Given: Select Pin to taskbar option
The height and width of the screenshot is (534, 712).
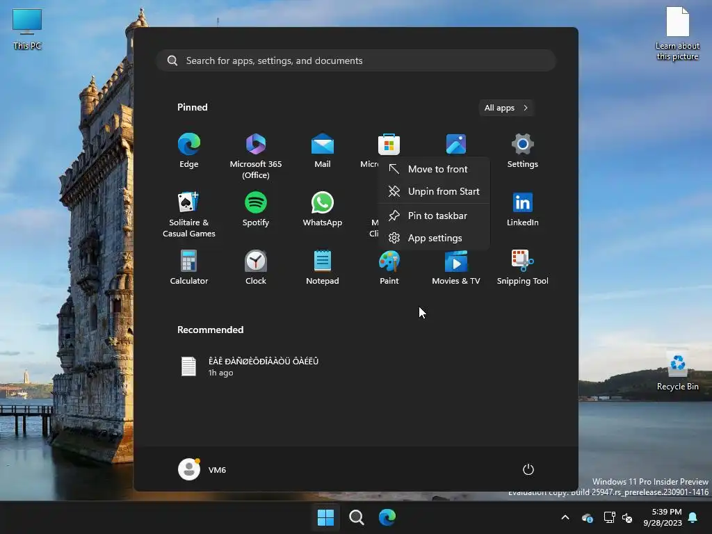Looking at the screenshot, I should point(434,216).
